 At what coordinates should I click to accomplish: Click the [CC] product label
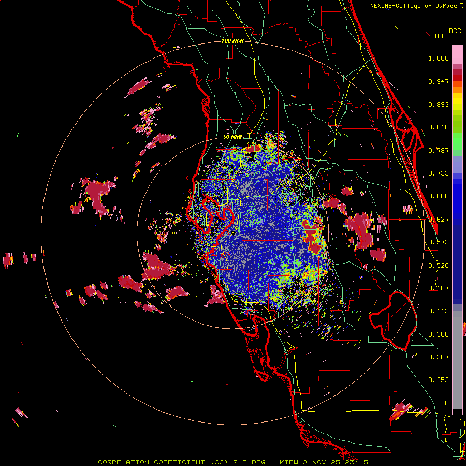pos(442,36)
